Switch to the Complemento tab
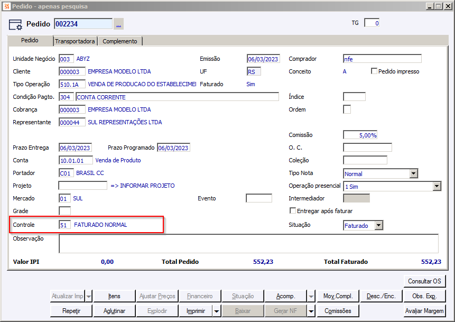The width and height of the screenshot is (455, 322). pyautogui.click(x=120, y=41)
